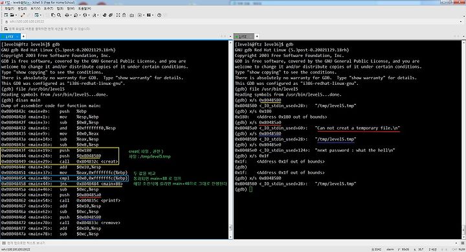Viewport: 466px width, 252px height.
Task: Add a new tab in right pane
Action: pos(257,36)
